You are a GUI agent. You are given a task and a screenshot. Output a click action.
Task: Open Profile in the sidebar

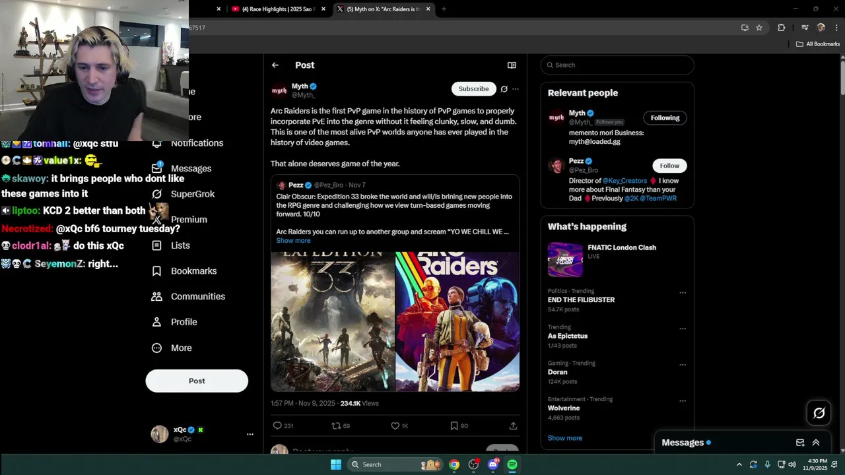pos(174,322)
